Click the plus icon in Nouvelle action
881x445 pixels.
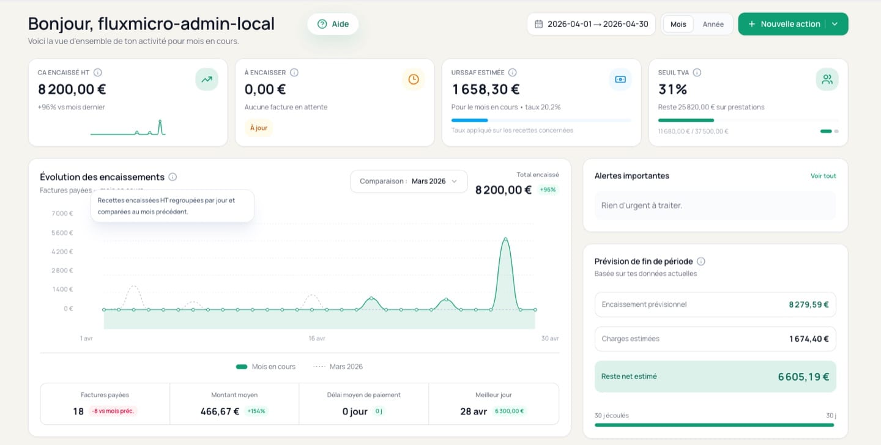coord(752,24)
